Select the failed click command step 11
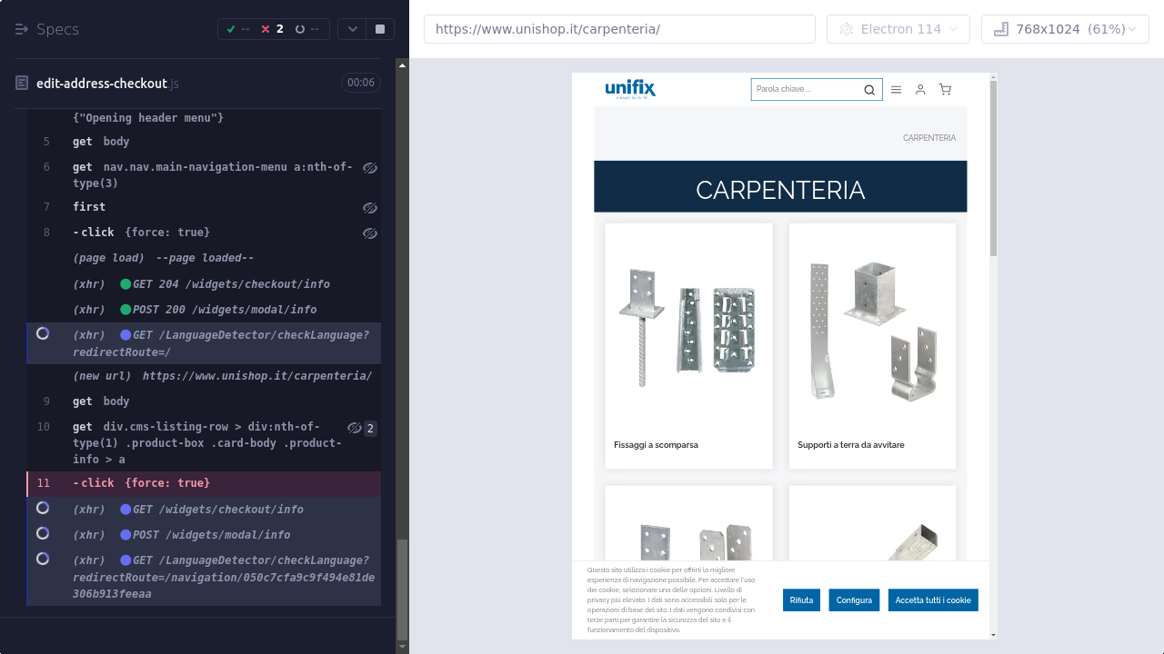Screen dimensions: 1164x654 click(145, 483)
